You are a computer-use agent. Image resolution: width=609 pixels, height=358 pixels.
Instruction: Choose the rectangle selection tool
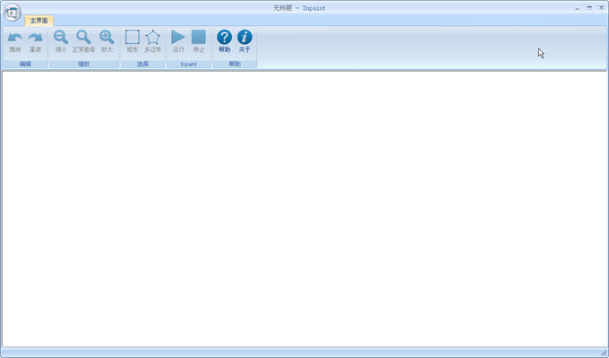point(133,38)
